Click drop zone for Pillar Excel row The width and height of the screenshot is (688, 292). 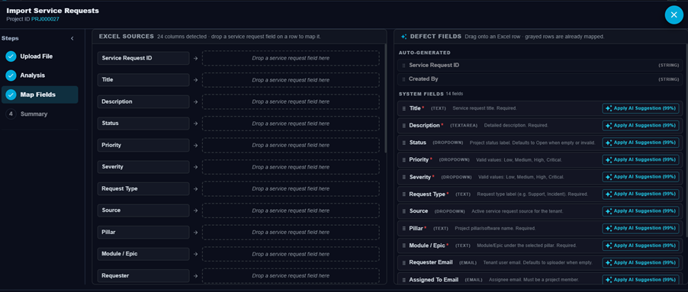coord(291,233)
